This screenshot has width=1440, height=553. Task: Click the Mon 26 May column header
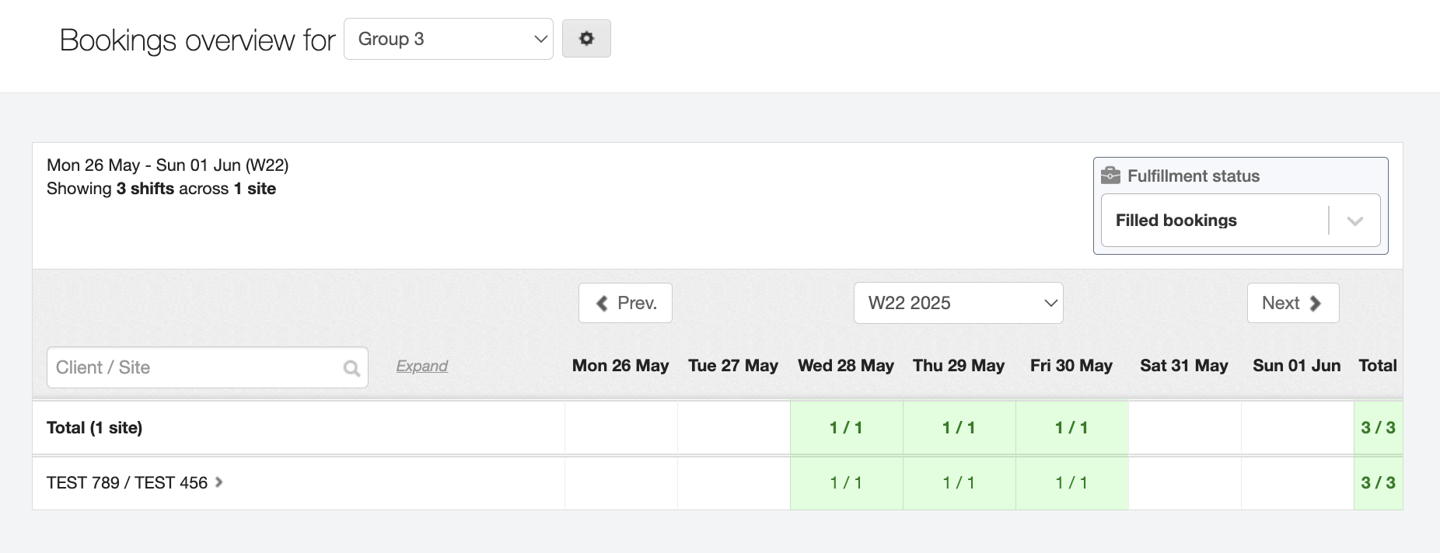pos(620,366)
